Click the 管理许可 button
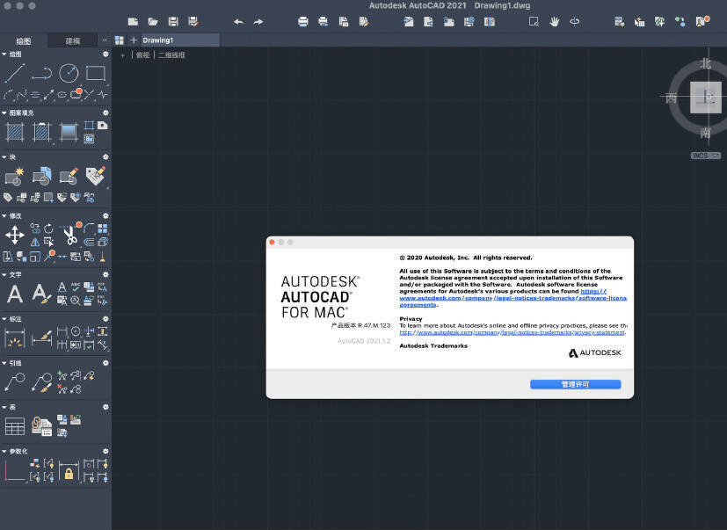This screenshot has height=530, width=727. point(576,384)
